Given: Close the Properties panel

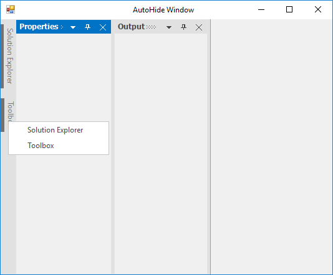Looking at the screenshot, I should [103, 27].
